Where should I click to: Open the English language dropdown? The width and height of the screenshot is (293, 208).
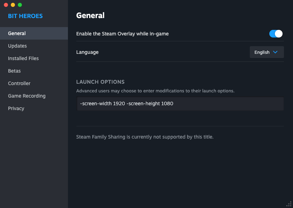tap(267, 52)
